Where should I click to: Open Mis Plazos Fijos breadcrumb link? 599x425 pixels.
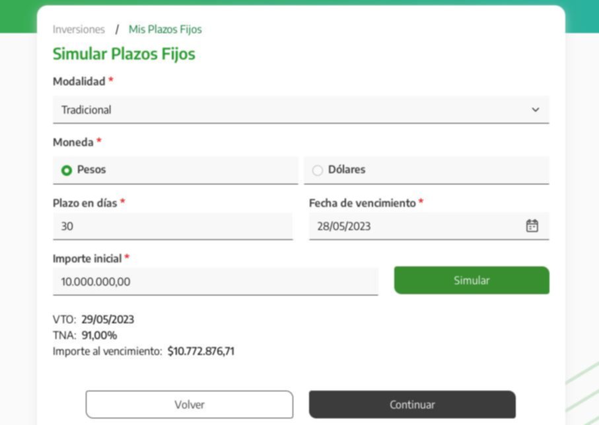(x=165, y=30)
